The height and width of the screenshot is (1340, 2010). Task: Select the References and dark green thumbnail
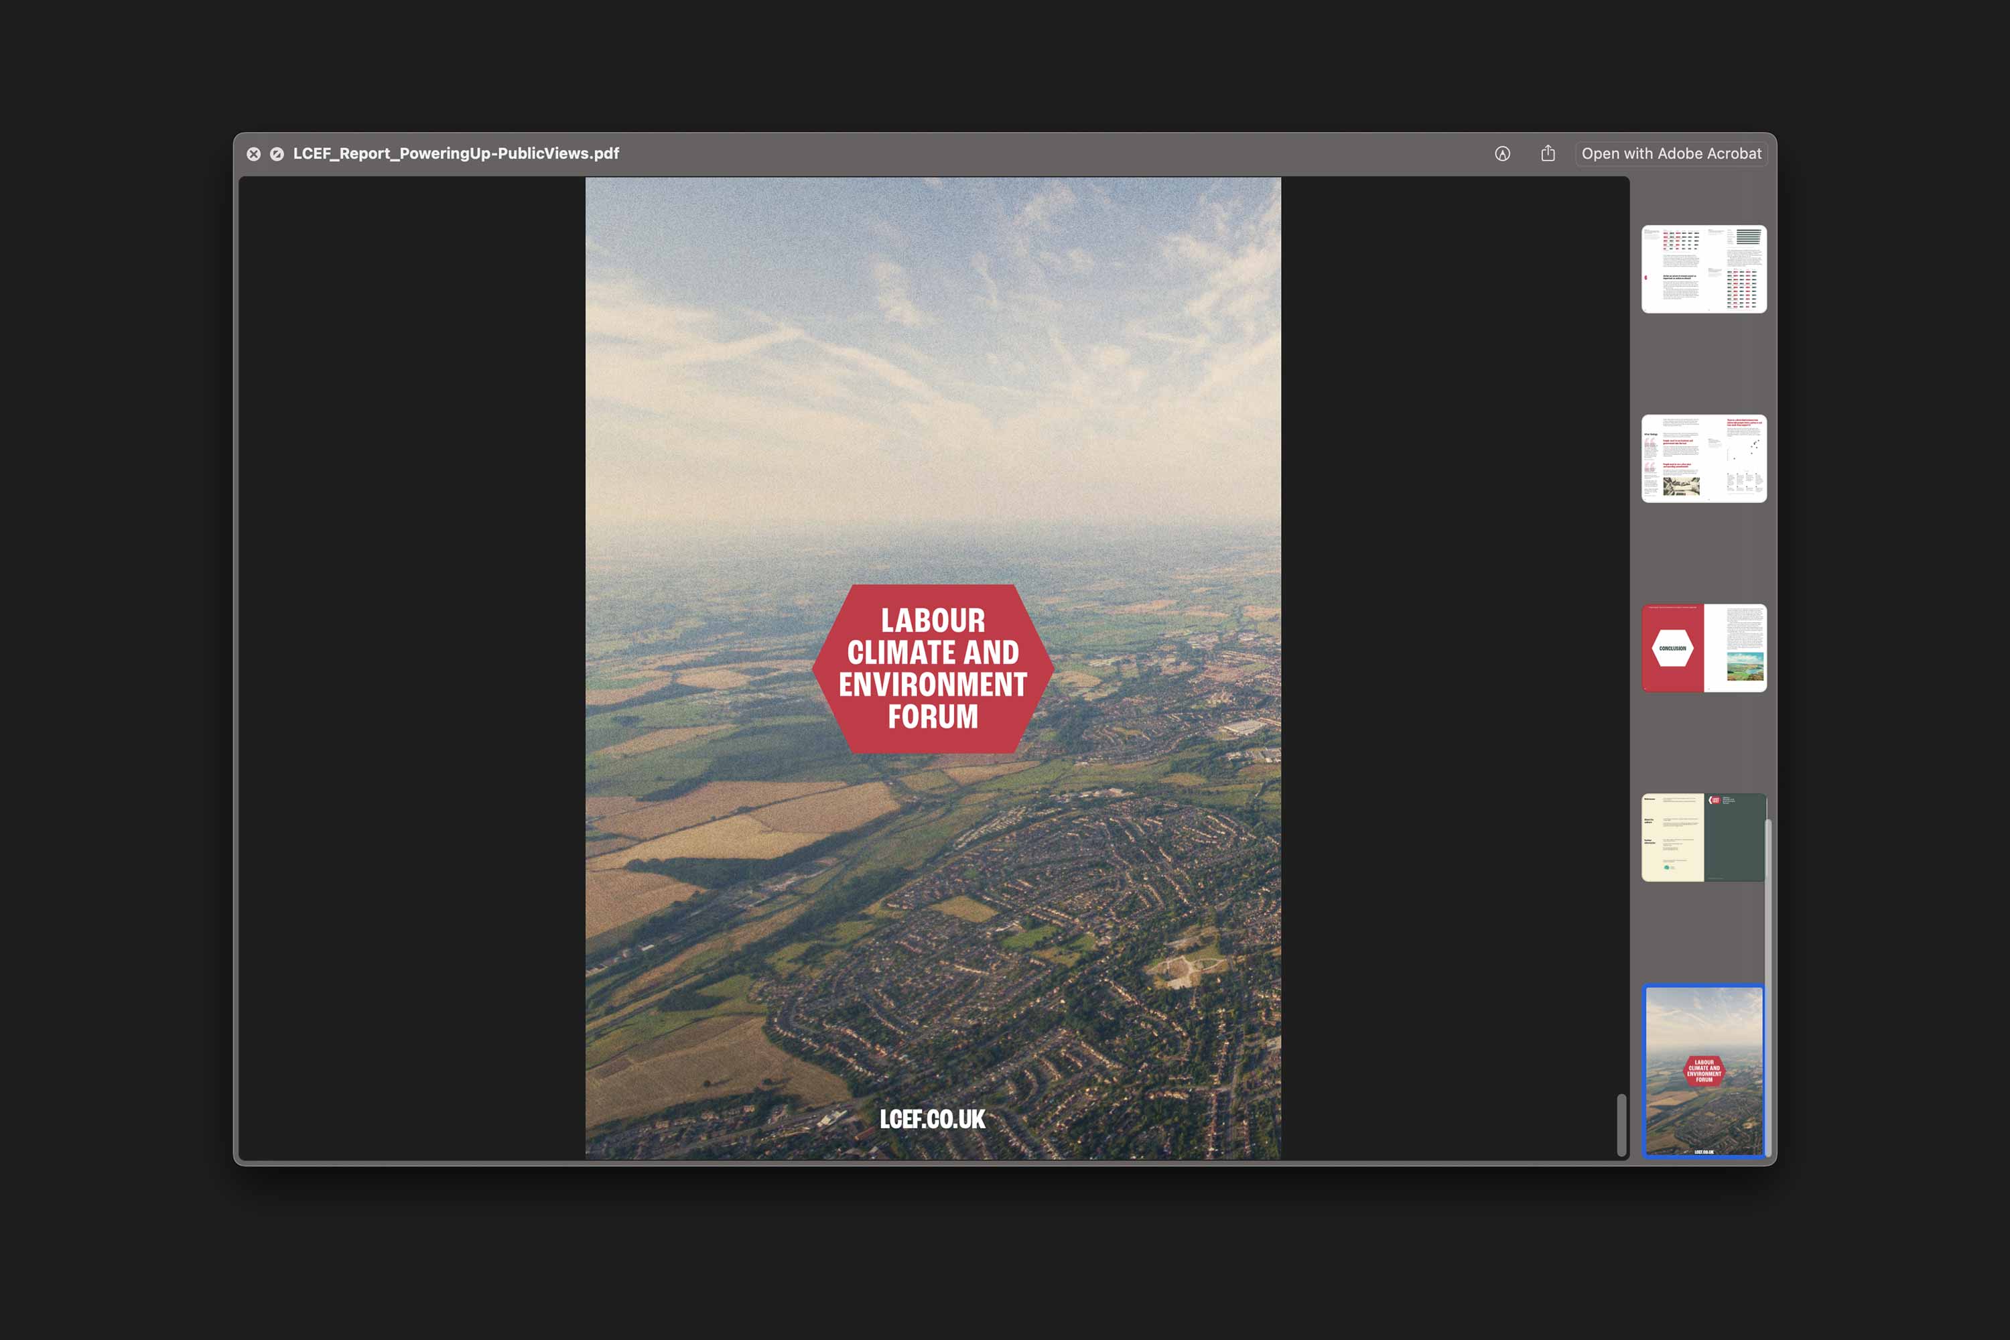(x=1703, y=837)
